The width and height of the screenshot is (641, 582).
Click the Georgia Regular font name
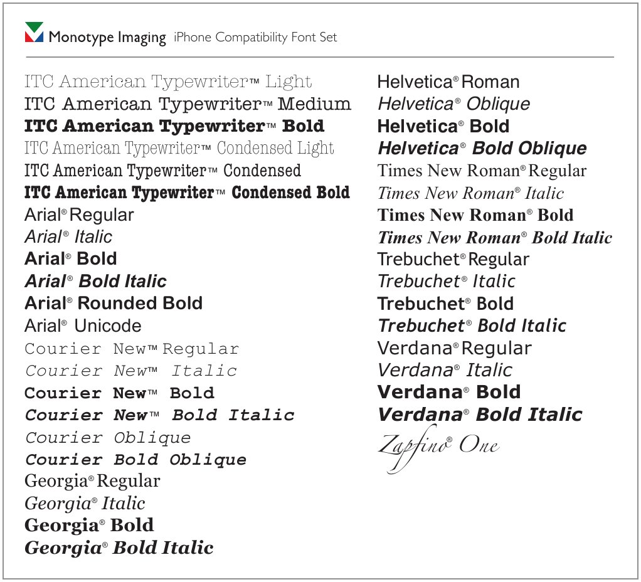pyautogui.click(x=92, y=481)
